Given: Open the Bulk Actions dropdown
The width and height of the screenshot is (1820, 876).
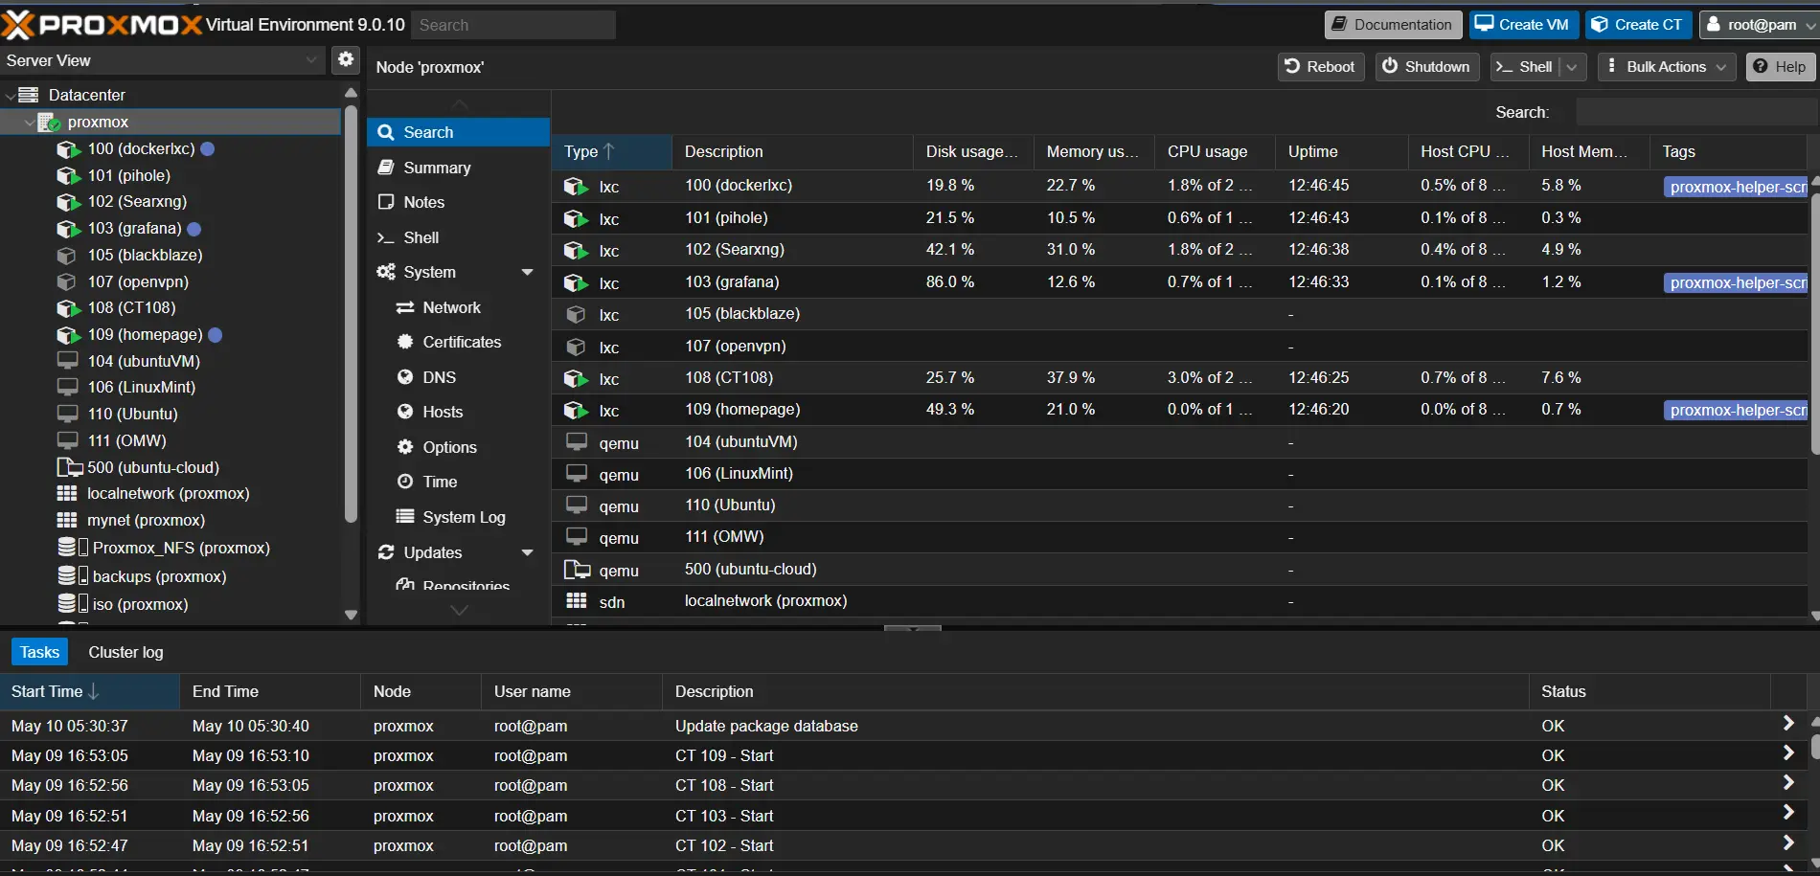Looking at the screenshot, I should pos(1667,67).
